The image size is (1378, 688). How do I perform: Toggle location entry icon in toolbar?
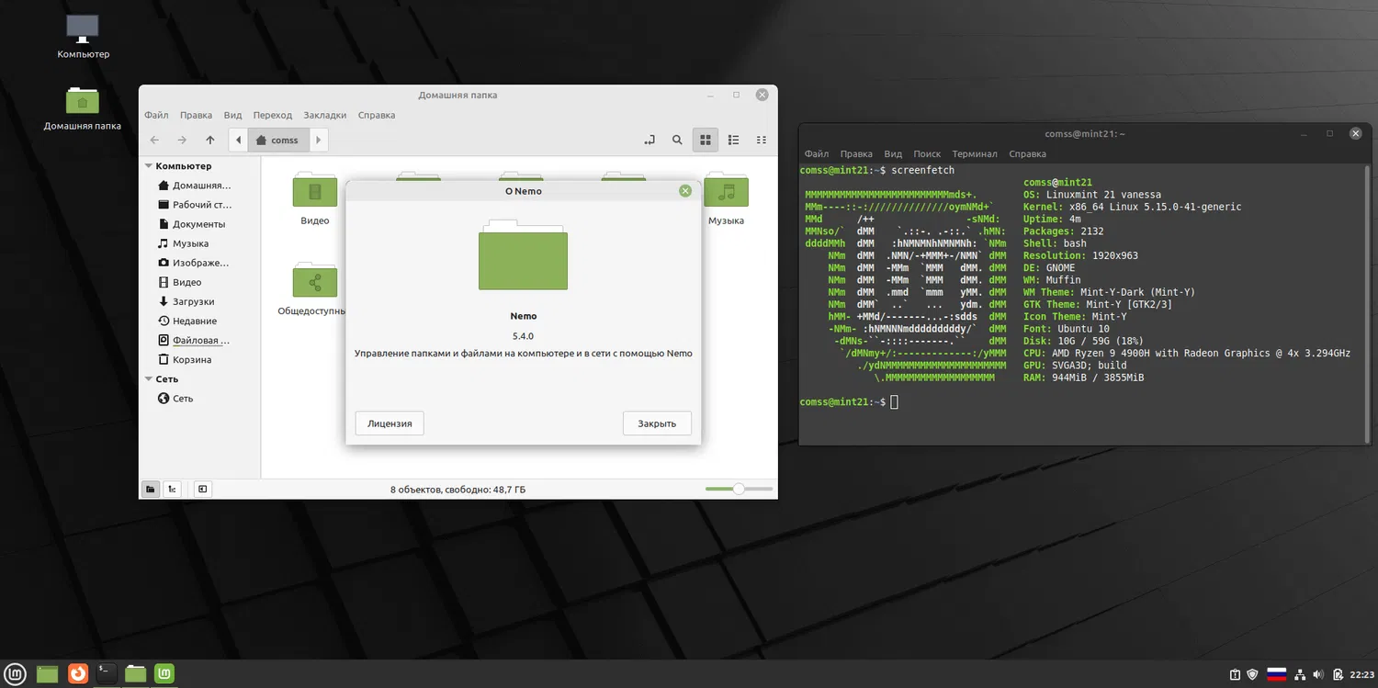point(649,141)
